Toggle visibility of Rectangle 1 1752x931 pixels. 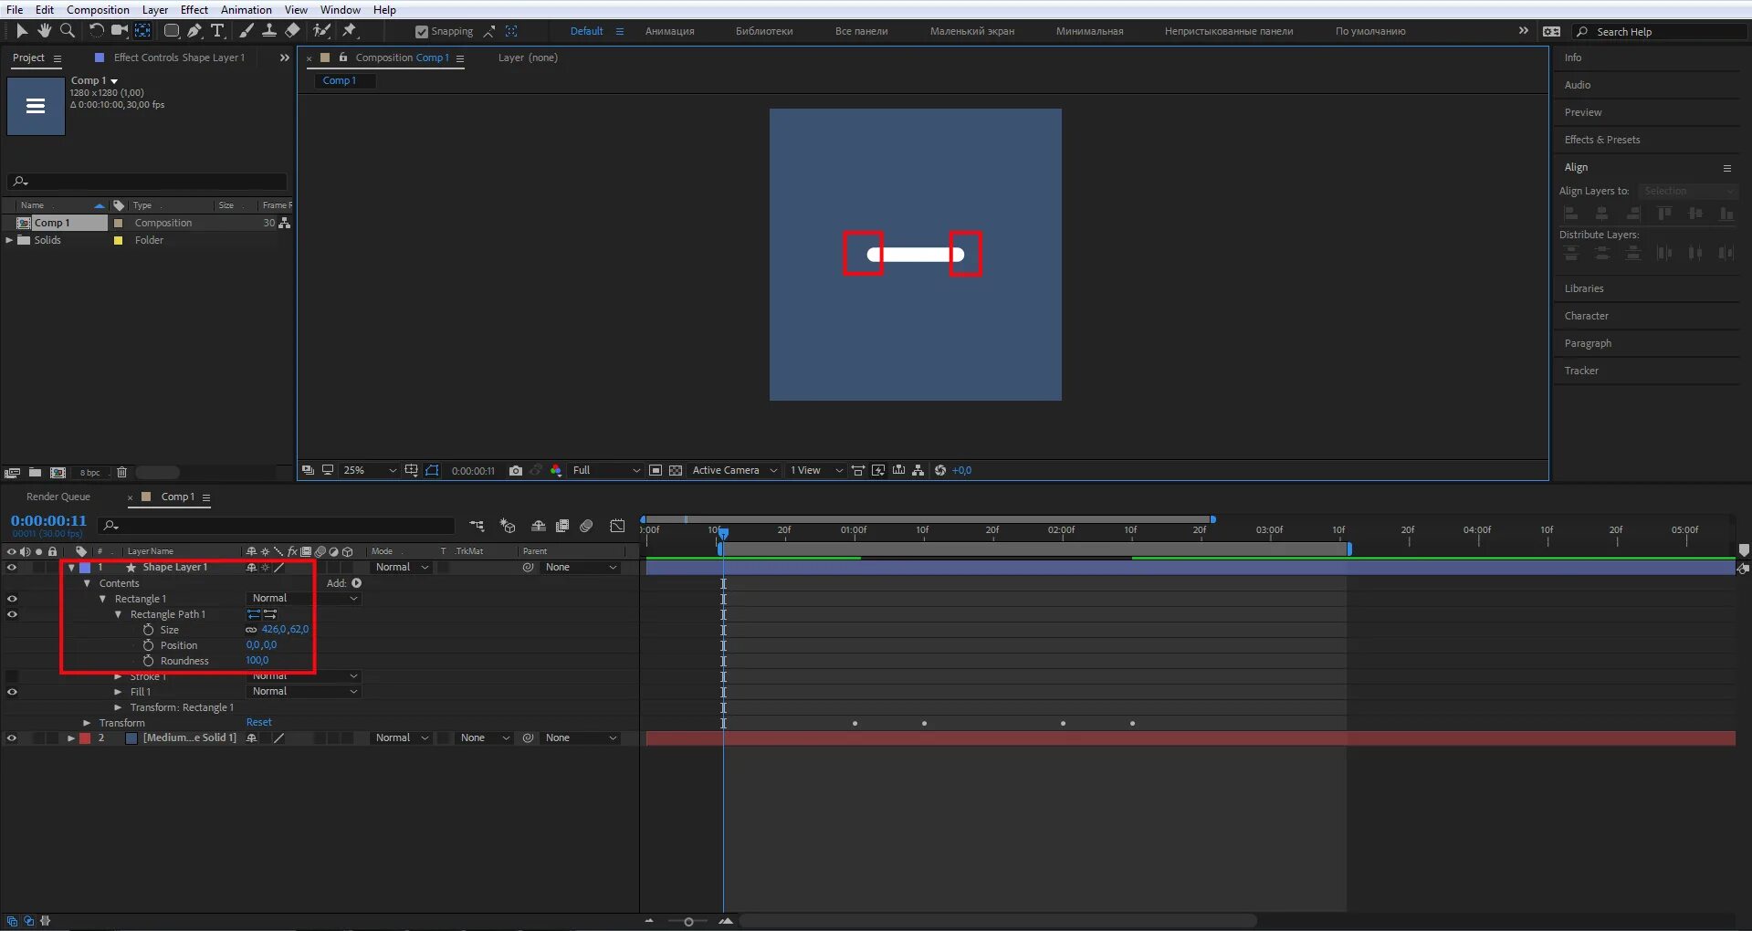click(x=12, y=599)
